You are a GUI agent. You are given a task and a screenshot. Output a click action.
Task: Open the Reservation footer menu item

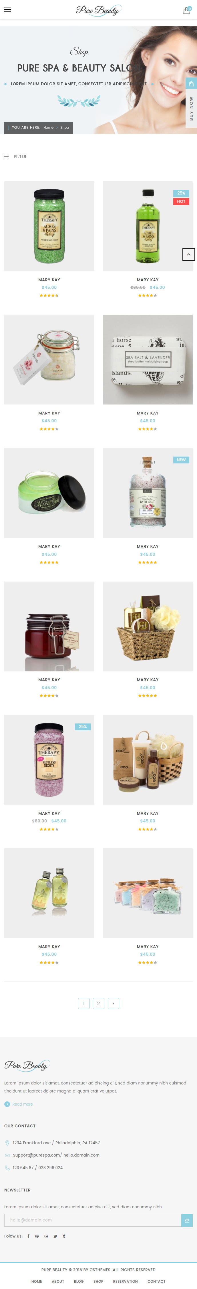[125, 1282]
